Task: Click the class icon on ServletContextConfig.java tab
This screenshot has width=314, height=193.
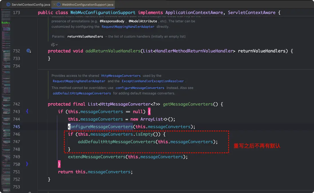Action: (8, 4)
